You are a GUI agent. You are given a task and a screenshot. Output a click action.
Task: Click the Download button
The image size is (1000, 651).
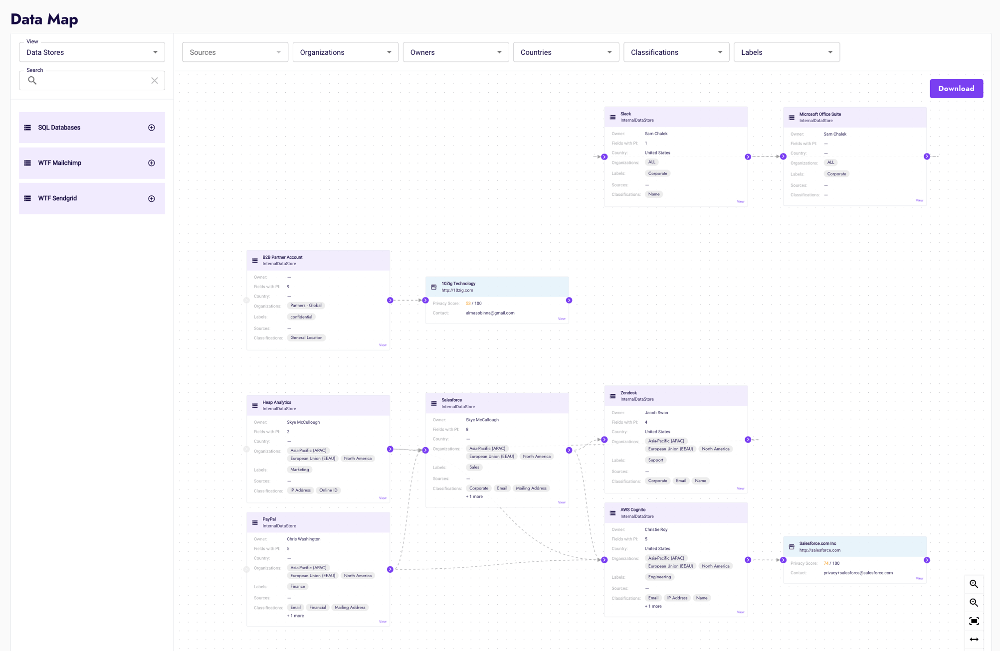pos(956,88)
